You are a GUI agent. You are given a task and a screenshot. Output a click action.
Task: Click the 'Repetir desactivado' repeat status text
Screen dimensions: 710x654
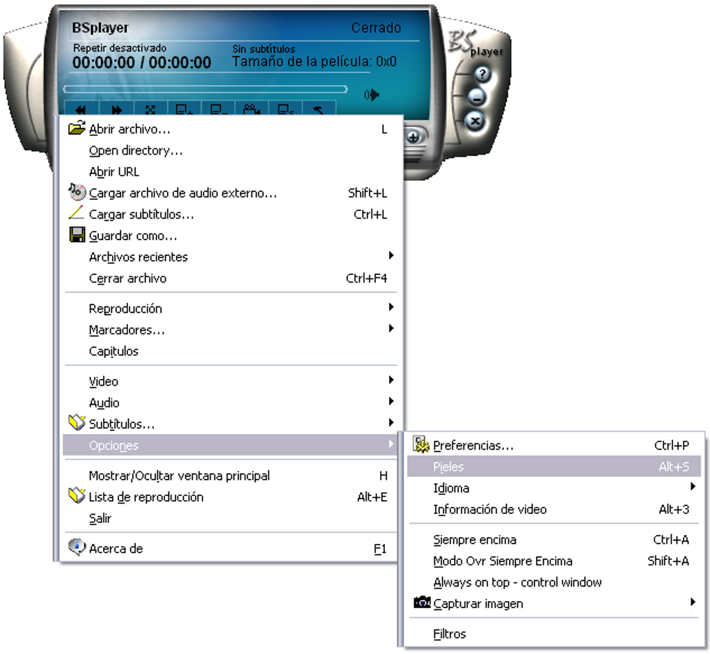pos(120,48)
